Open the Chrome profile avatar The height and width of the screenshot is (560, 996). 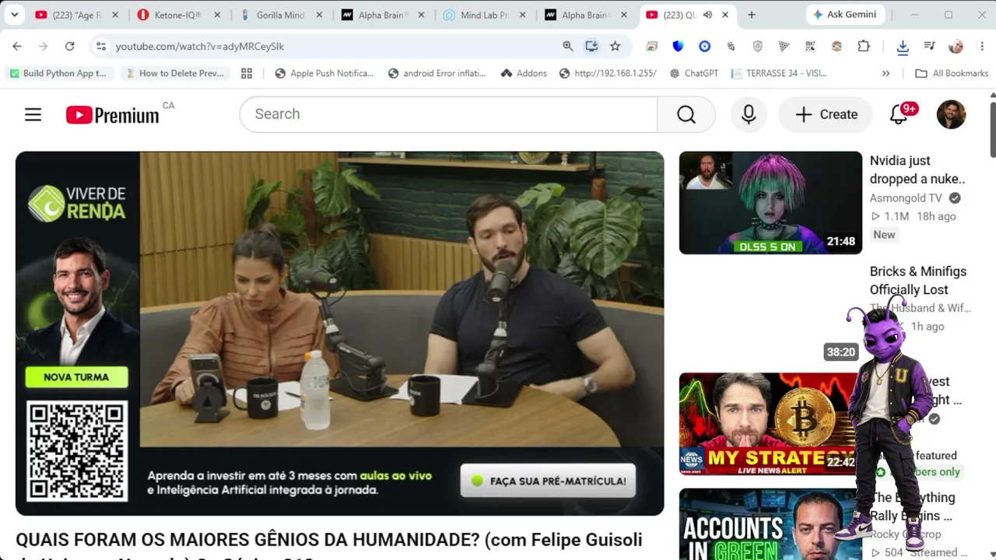(956, 47)
